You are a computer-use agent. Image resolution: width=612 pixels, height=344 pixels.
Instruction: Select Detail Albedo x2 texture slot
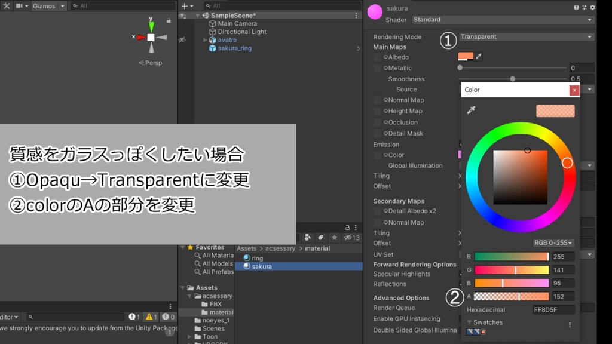tap(377, 211)
